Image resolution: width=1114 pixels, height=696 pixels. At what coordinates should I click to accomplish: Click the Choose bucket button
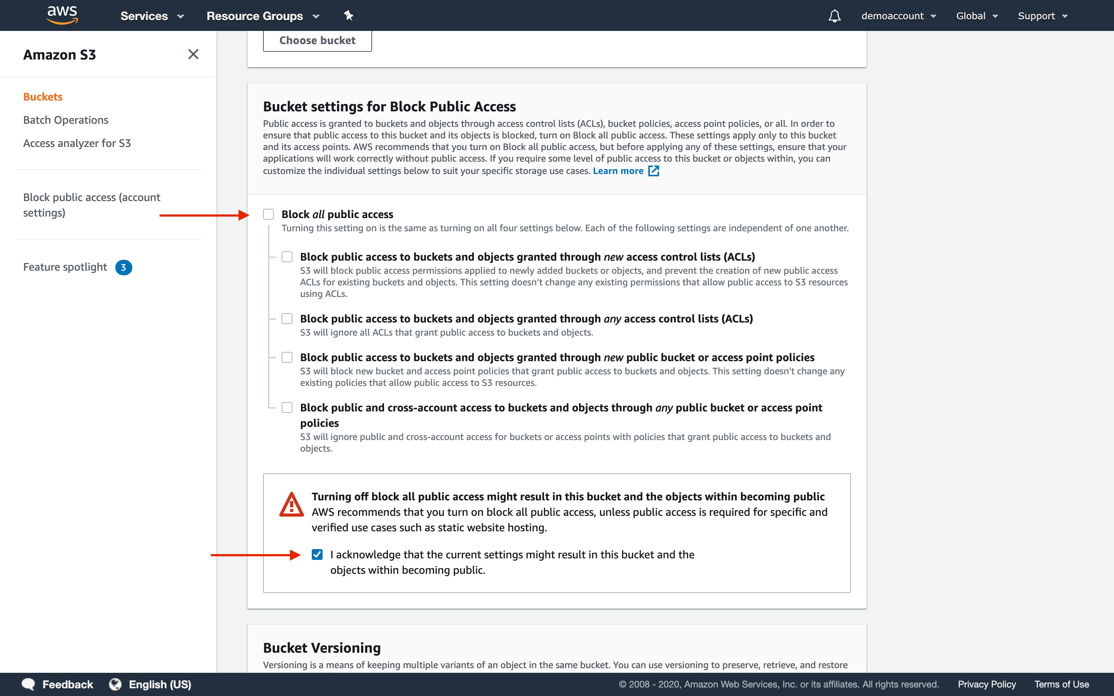click(317, 39)
